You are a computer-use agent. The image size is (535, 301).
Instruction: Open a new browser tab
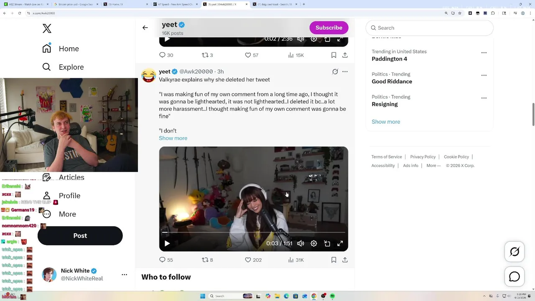click(x=303, y=4)
